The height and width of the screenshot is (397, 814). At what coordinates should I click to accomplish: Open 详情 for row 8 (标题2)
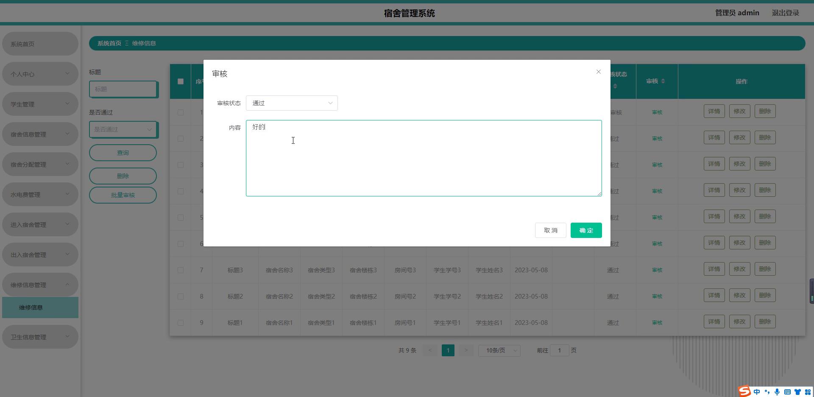point(714,295)
